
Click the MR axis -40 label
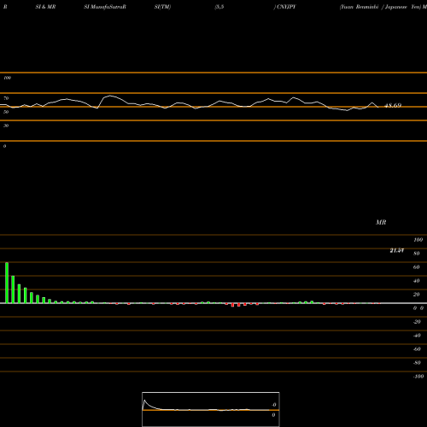click(417, 336)
